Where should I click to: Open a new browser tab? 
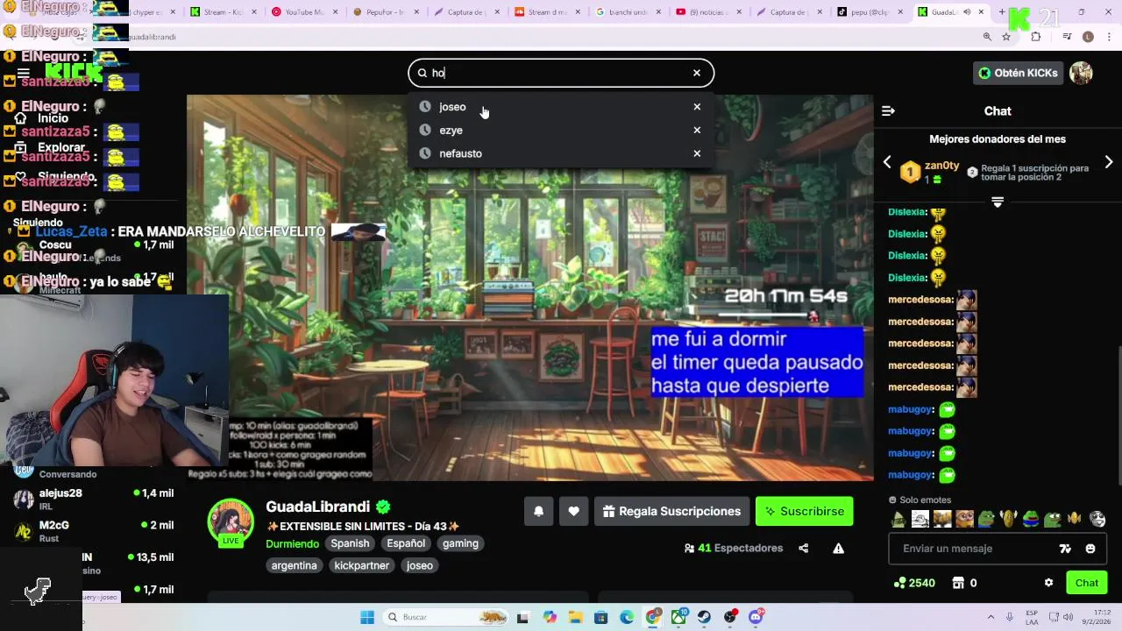tap(1002, 12)
